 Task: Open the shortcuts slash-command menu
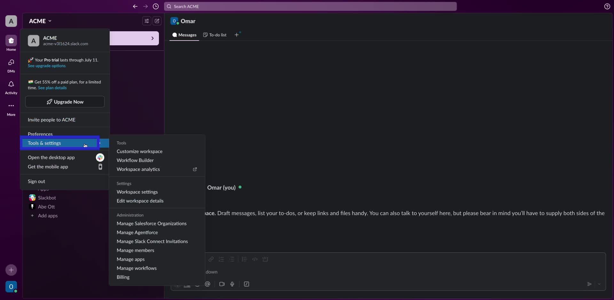pyautogui.click(x=246, y=284)
